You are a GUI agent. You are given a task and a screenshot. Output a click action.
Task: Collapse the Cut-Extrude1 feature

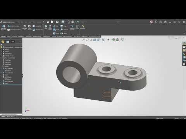point(1,77)
